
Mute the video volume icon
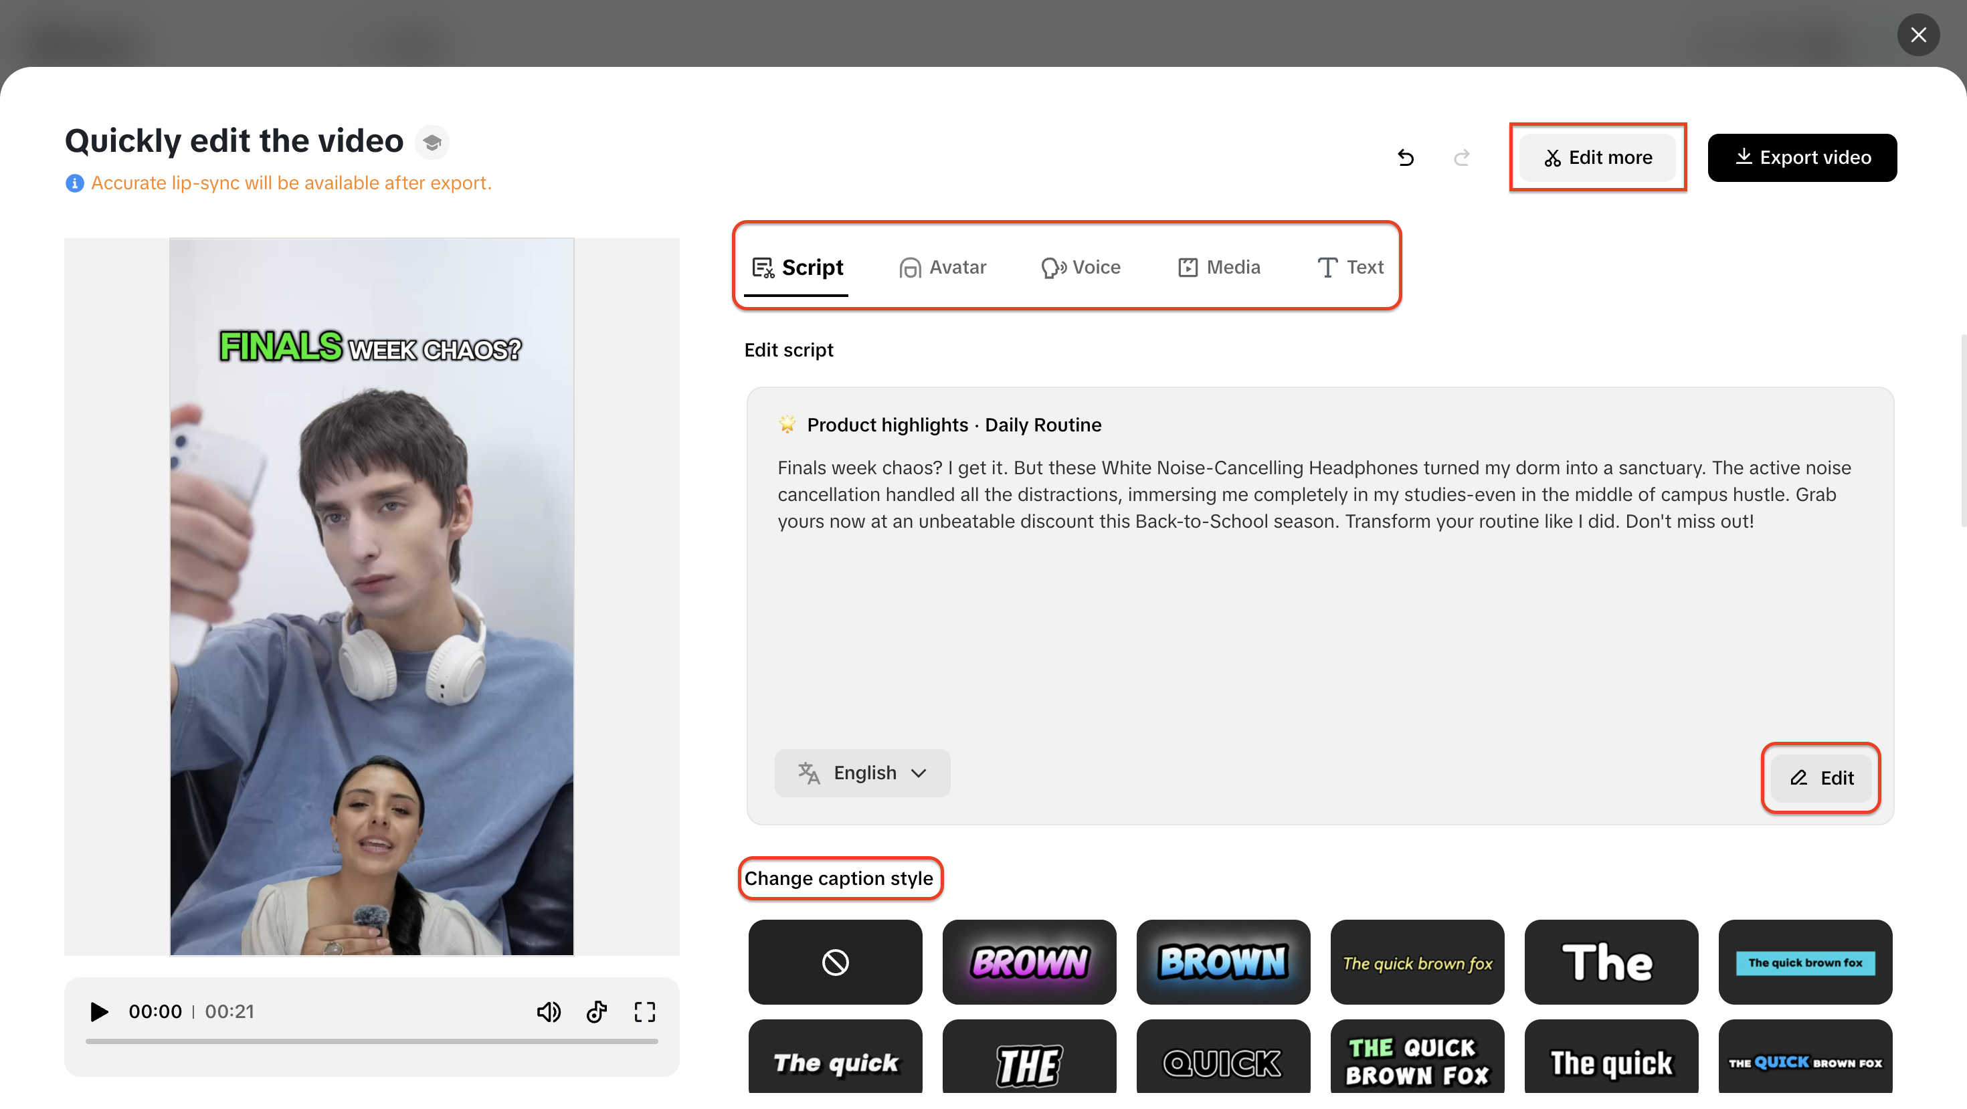click(548, 1011)
